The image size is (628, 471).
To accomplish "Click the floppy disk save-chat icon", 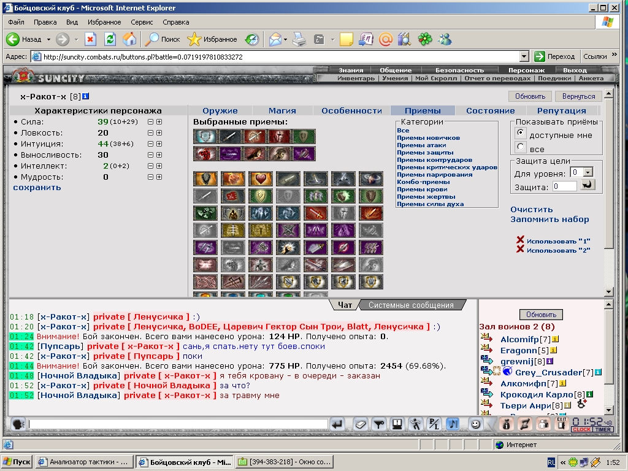I will pos(397,424).
